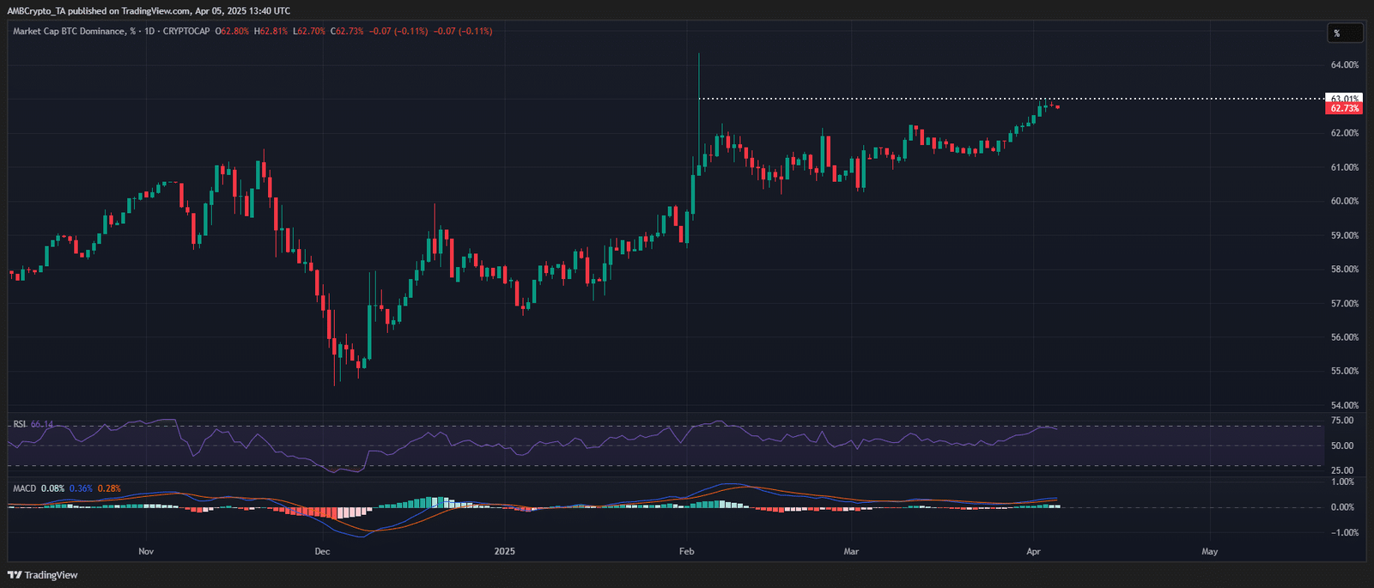Image resolution: width=1374 pixels, height=588 pixels.
Task: Click the May label on time axis
Action: pos(1209,551)
